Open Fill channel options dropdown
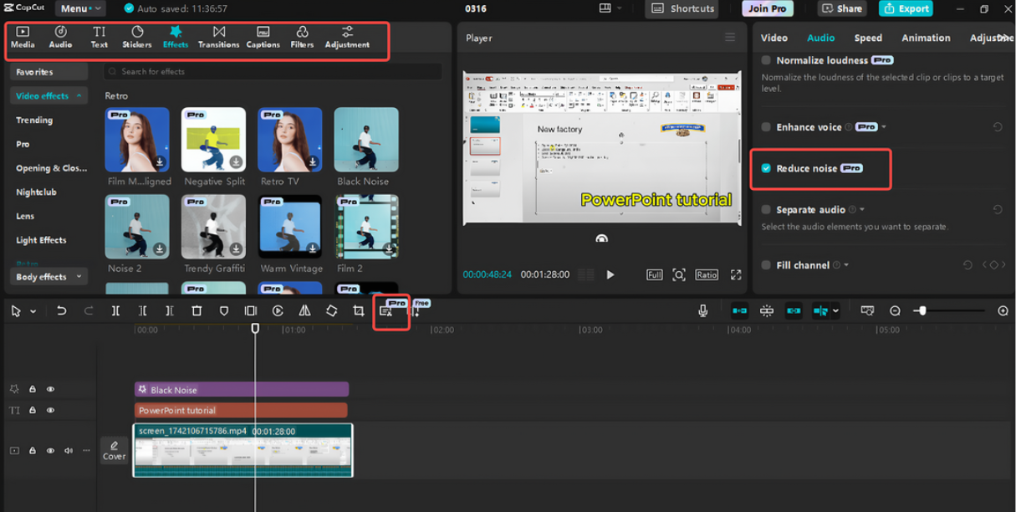The width and height of the screenshot is (1016, 512). tap(846, 265)
